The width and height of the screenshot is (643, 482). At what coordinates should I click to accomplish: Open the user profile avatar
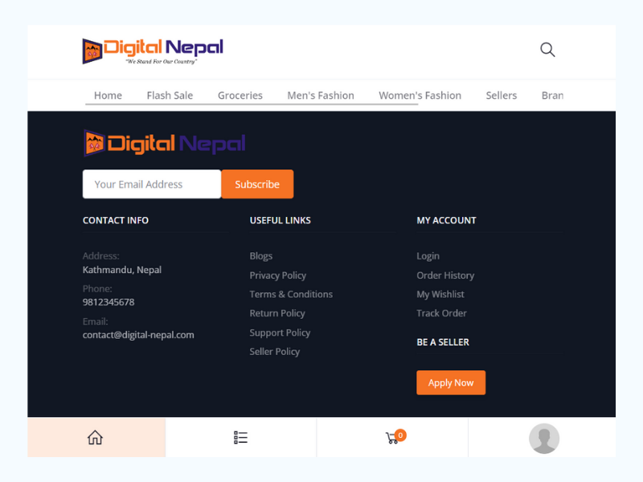(x=544, y=438)
